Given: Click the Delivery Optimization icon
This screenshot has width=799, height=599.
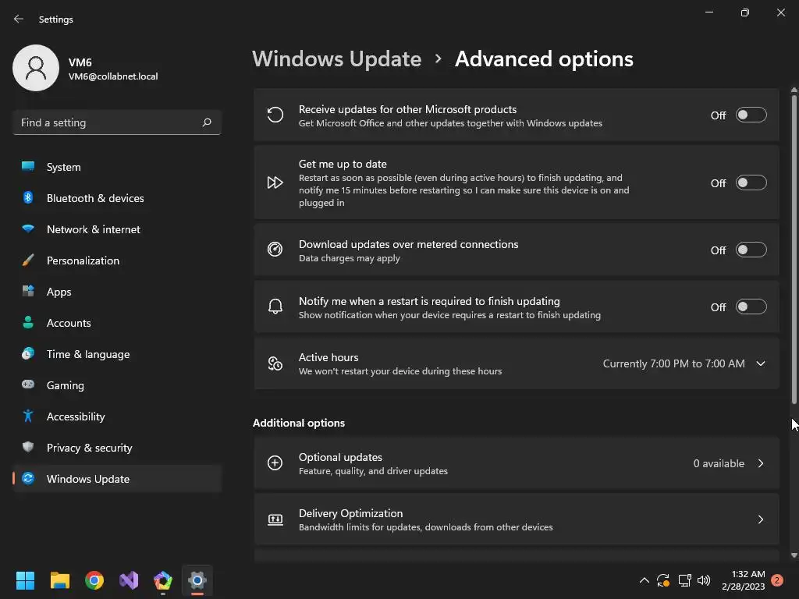Looking at the screenshot, I should point(275,519).
